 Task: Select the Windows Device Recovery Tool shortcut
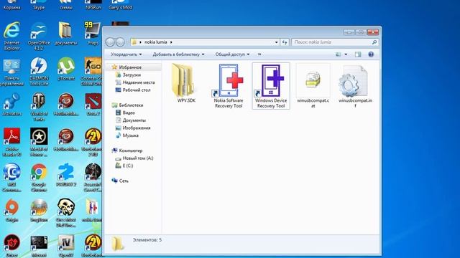pos(271,86)
